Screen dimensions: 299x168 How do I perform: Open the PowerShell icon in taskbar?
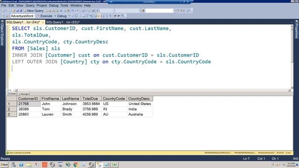pyautogui.click(x=21, y=165)
